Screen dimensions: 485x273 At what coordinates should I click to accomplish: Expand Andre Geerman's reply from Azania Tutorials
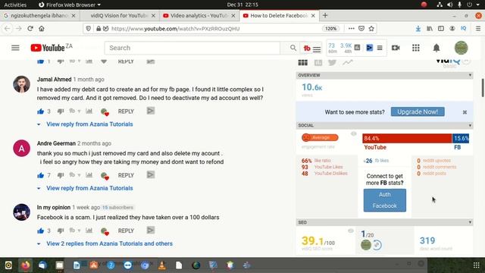[x=89, y=188]
